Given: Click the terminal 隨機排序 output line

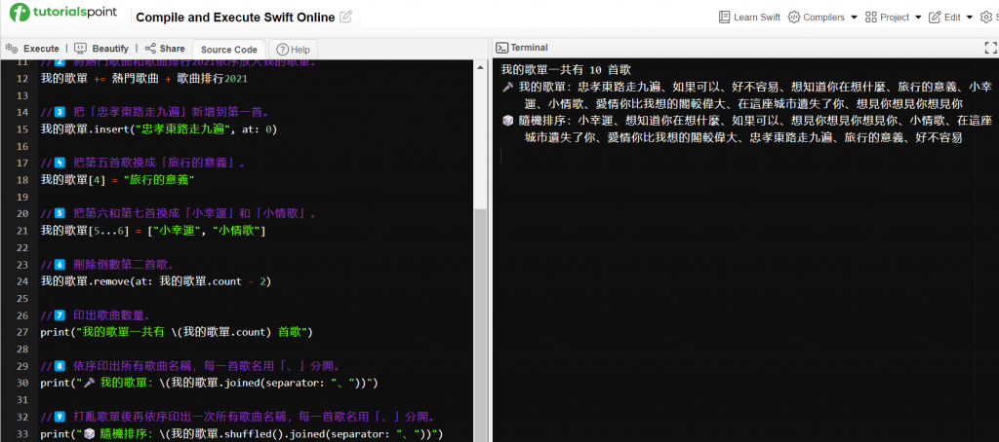Looking at the screenshot, I should click(746, 129).
